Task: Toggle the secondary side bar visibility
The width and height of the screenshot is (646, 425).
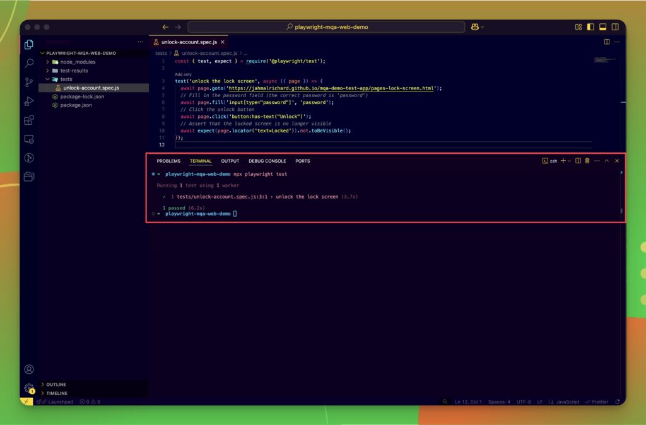Action: (x=614, y=27)
